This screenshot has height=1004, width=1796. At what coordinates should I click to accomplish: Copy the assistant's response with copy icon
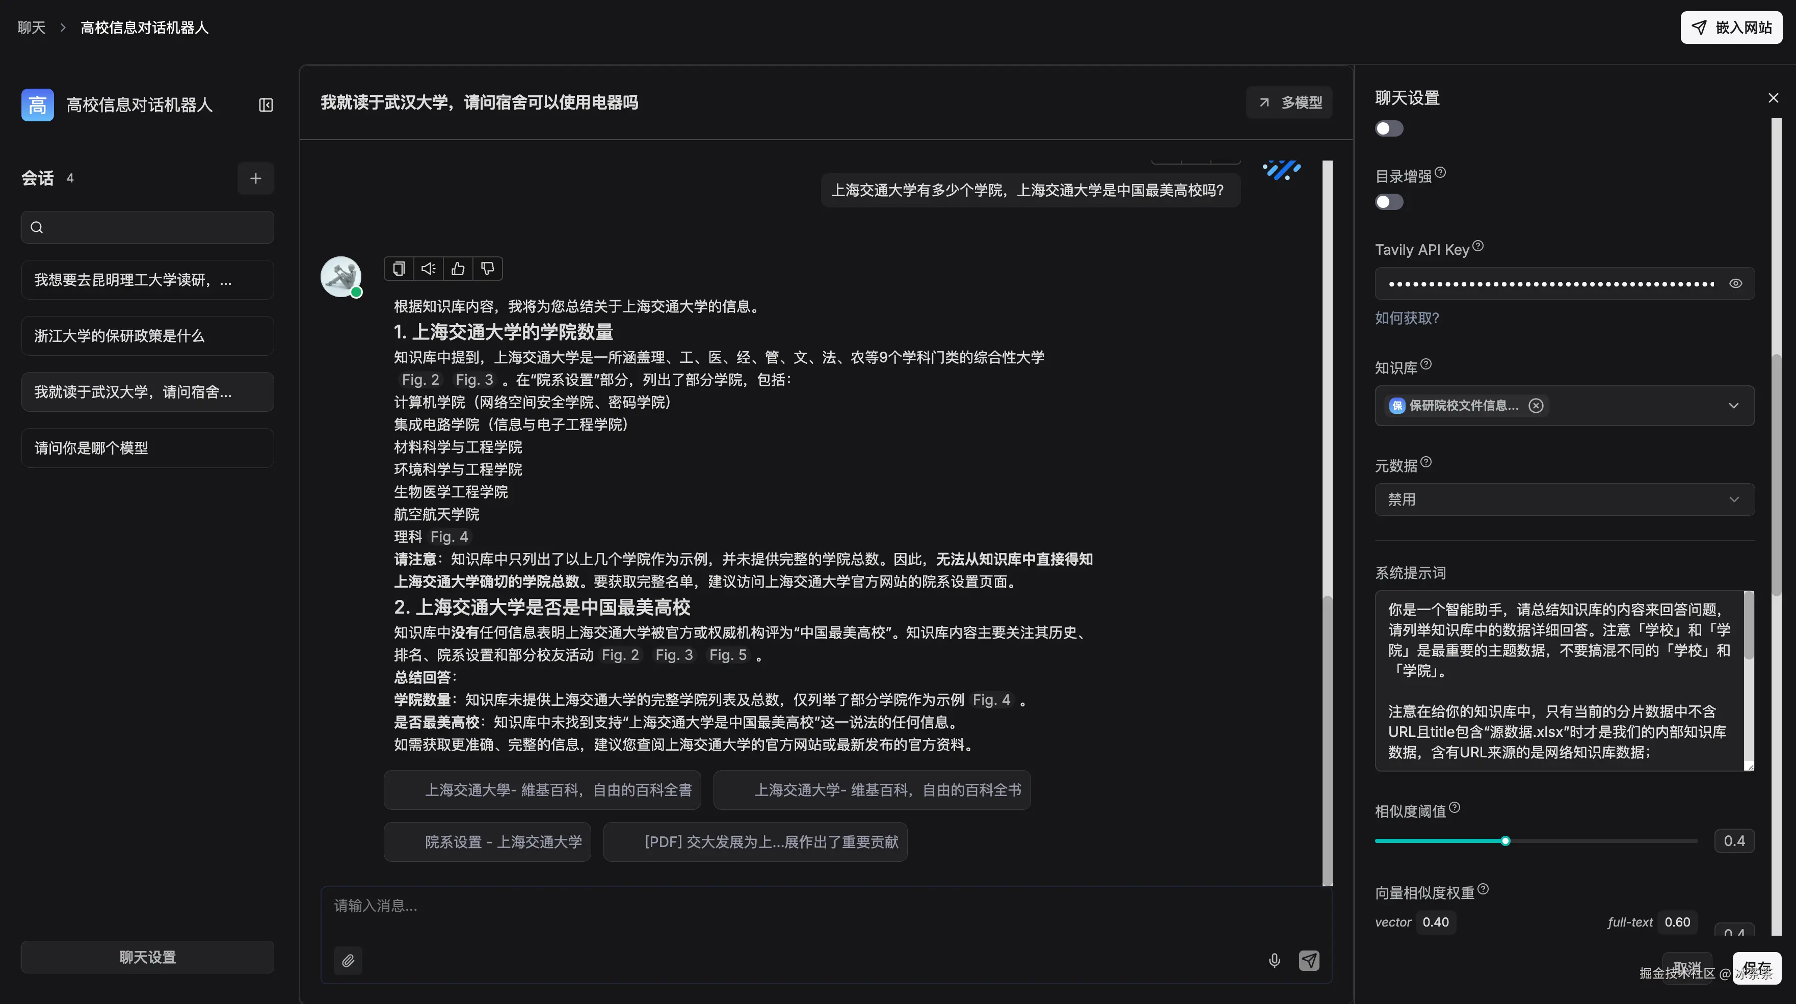click(x=399, y=269)
